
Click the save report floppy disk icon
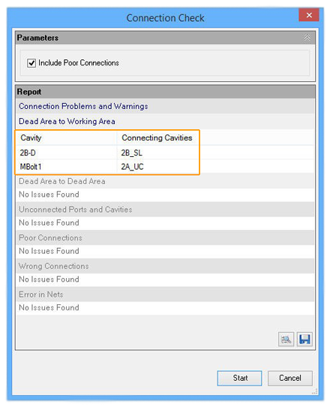pos(304,340)
